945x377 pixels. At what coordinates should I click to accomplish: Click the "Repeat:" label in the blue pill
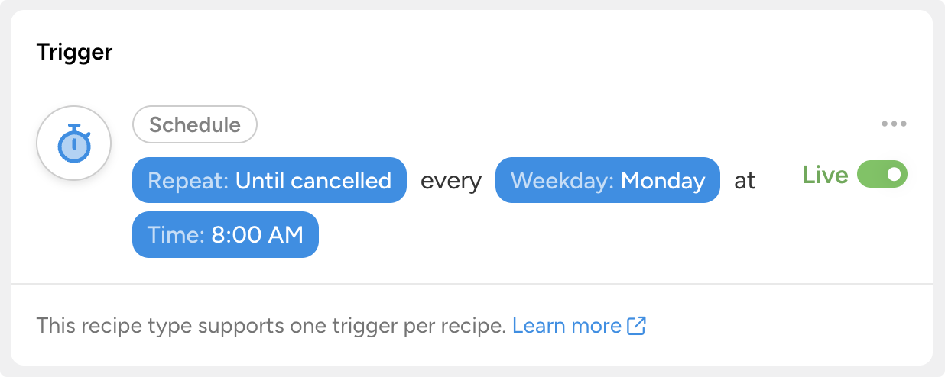coord(188,180)
